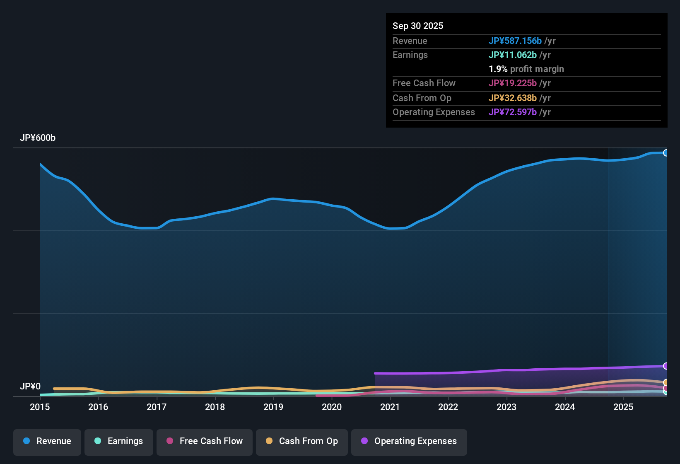This screenshot has height=464, width=680.
Task: Expand the Sep 30 2025 tooltip panel
Action: click(526, 70)
